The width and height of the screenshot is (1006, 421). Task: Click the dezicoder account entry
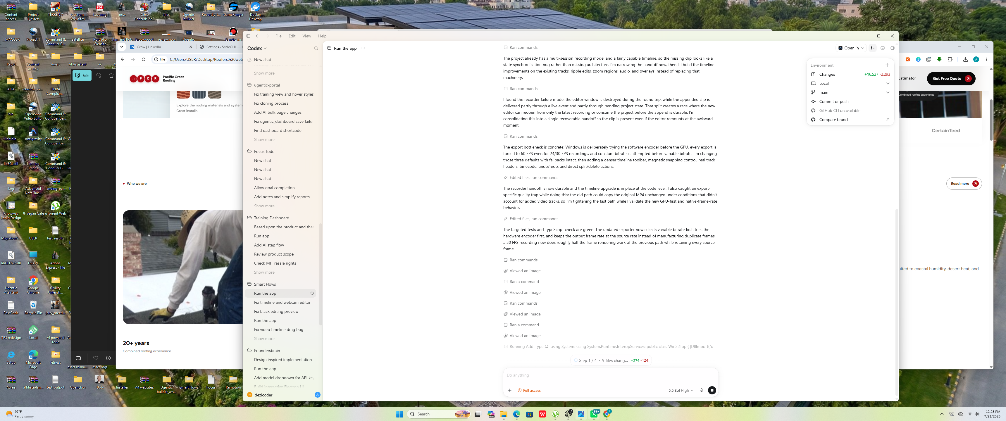point(263,395)
